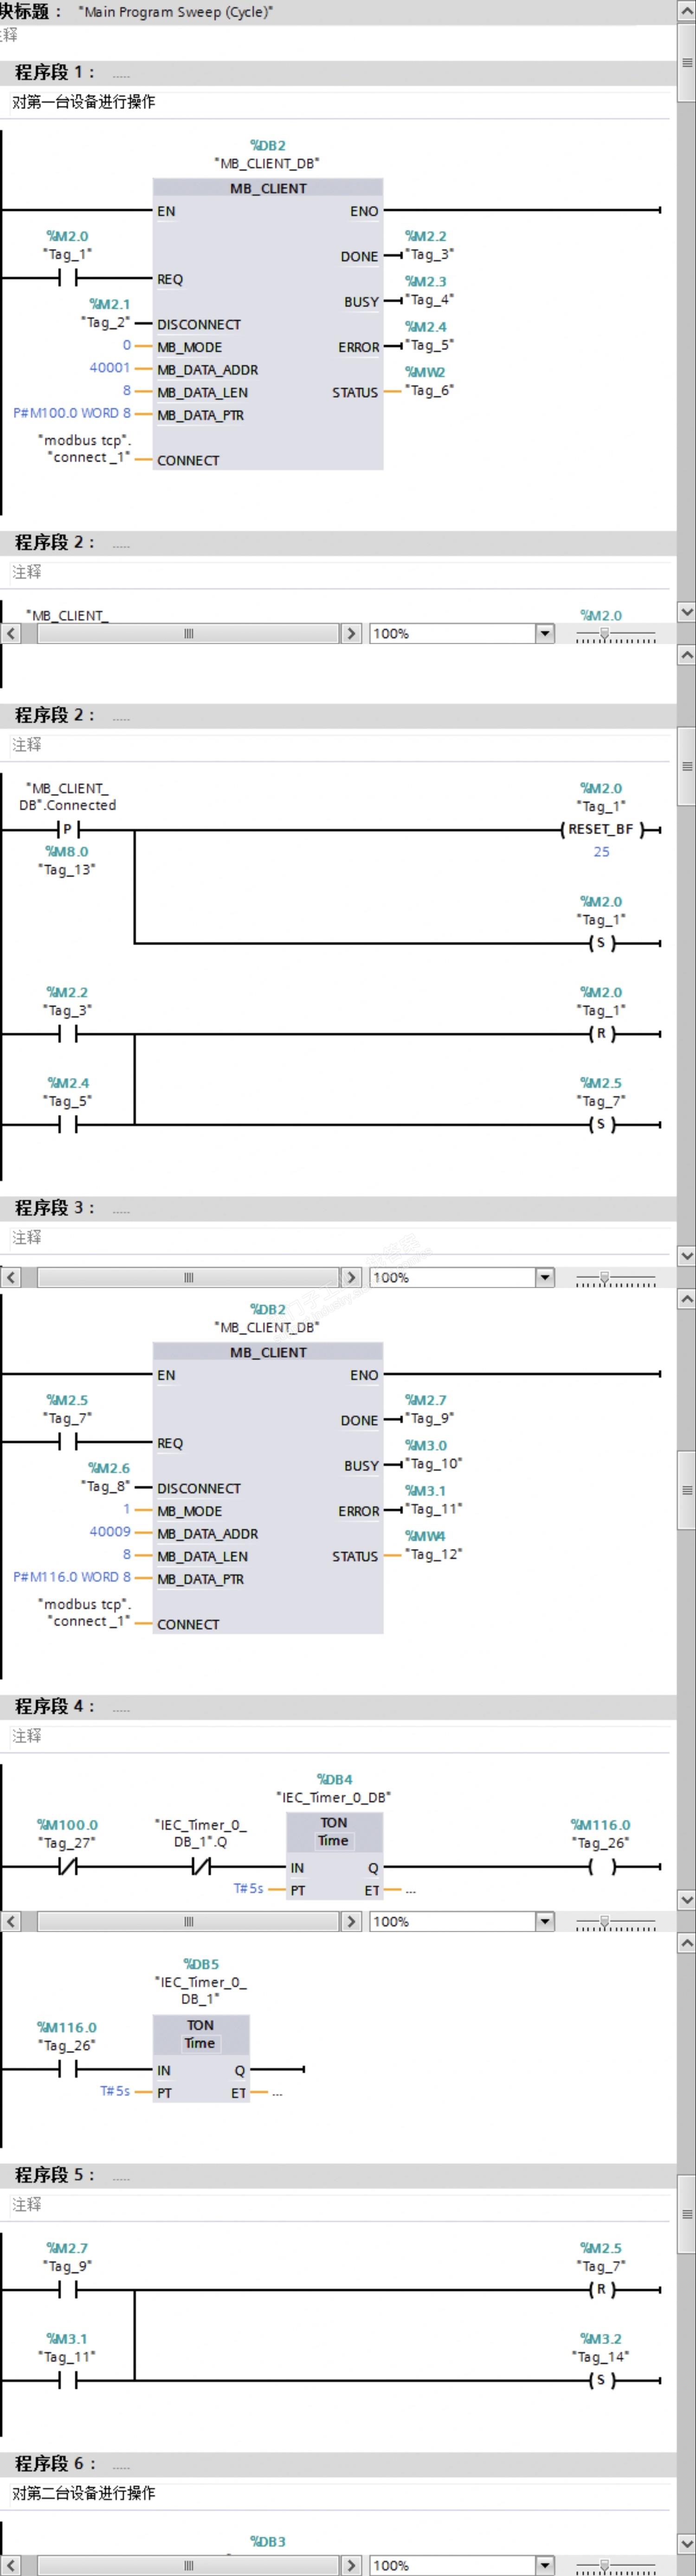Select the Tag_27 normally closed contact
The image size is (696, 2576).
(68, 1866)
